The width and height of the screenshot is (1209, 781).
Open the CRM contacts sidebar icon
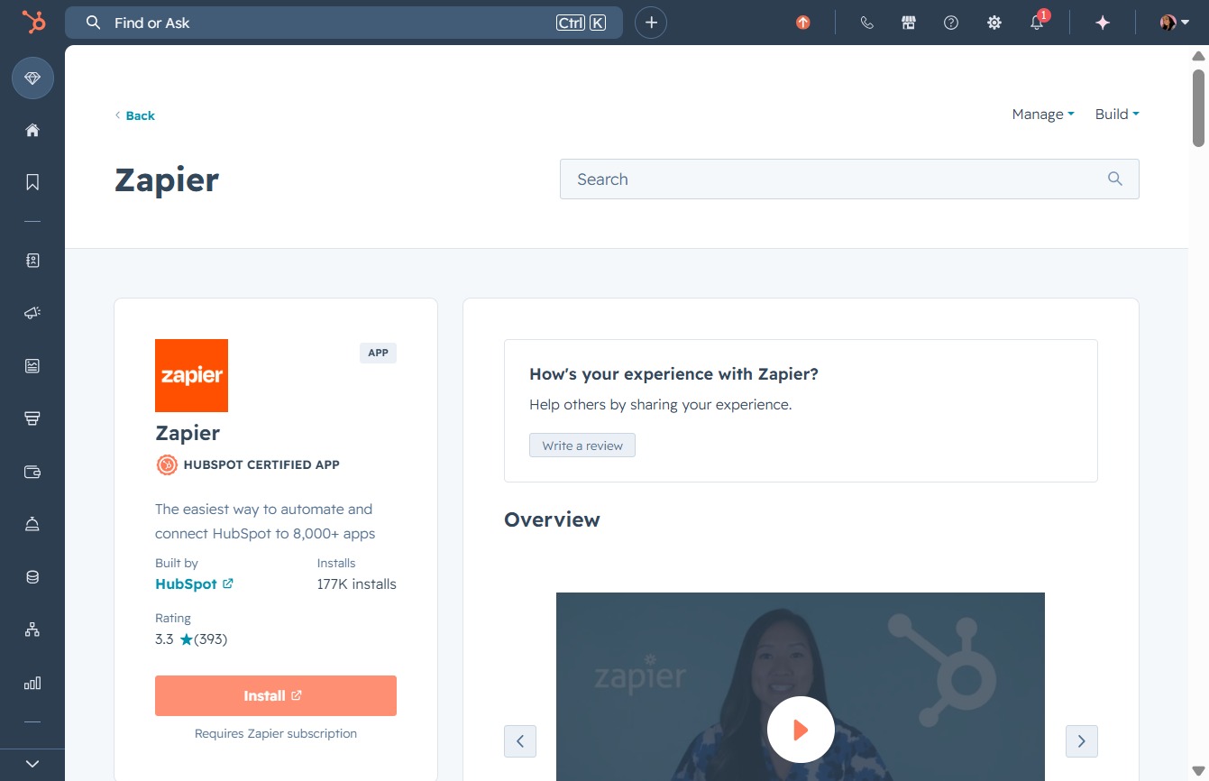tap(32, 261)
